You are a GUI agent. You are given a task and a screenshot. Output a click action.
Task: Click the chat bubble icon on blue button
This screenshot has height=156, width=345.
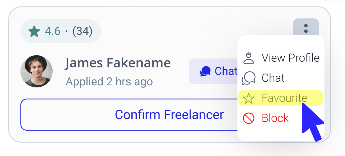pyautogui.click(x=205, y=71)
